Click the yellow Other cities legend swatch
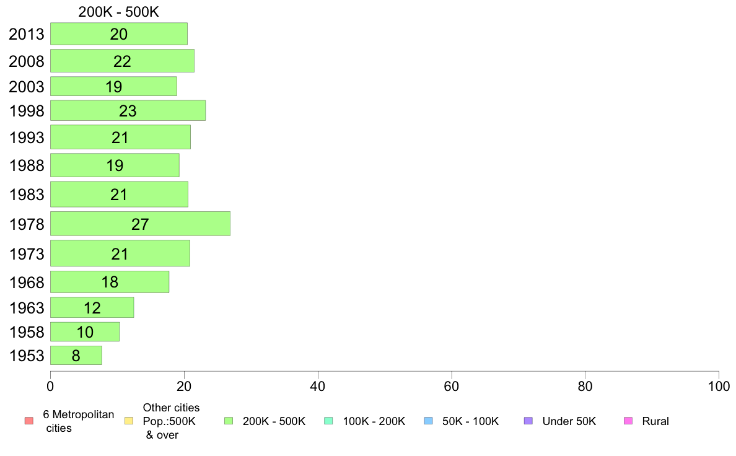 coord(129,421)
